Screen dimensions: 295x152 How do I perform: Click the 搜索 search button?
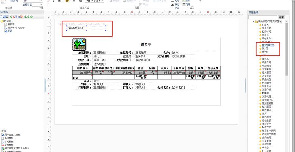click(282, 17)
